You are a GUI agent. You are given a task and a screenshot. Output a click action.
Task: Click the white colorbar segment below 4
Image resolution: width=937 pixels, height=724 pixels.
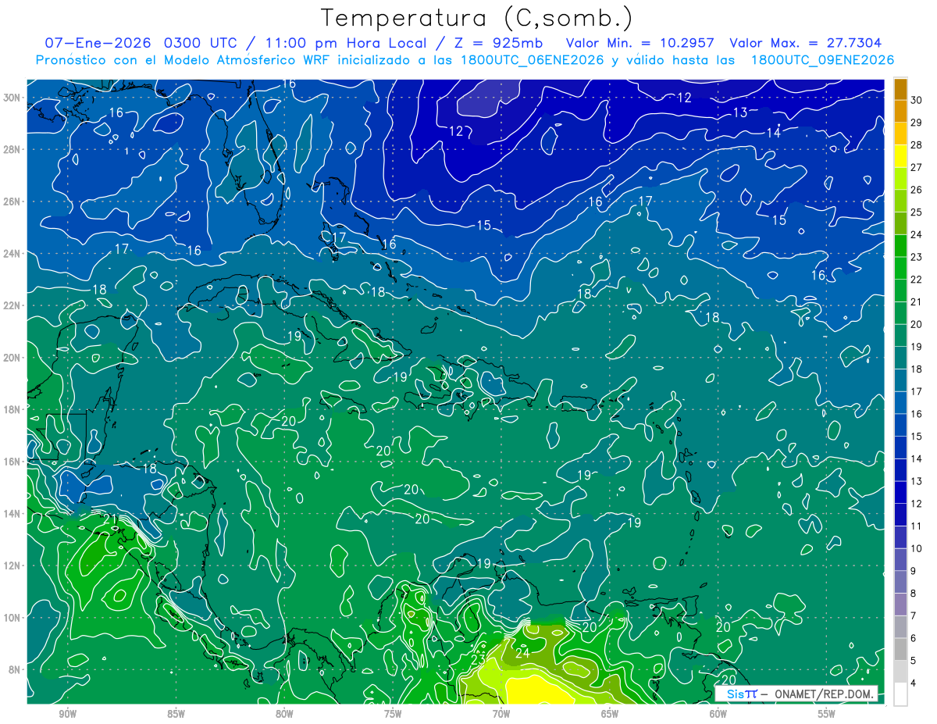pyautogui.click(x=900, y=694)
